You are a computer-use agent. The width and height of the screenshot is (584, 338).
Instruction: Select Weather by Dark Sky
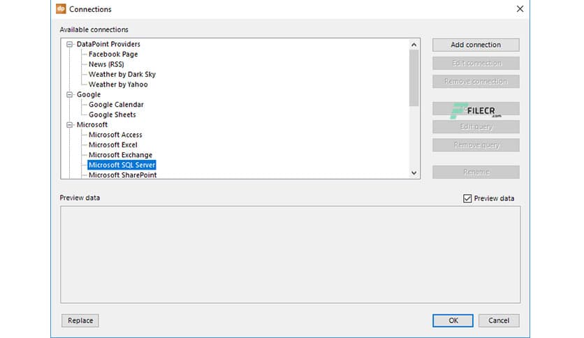[122, 75]
